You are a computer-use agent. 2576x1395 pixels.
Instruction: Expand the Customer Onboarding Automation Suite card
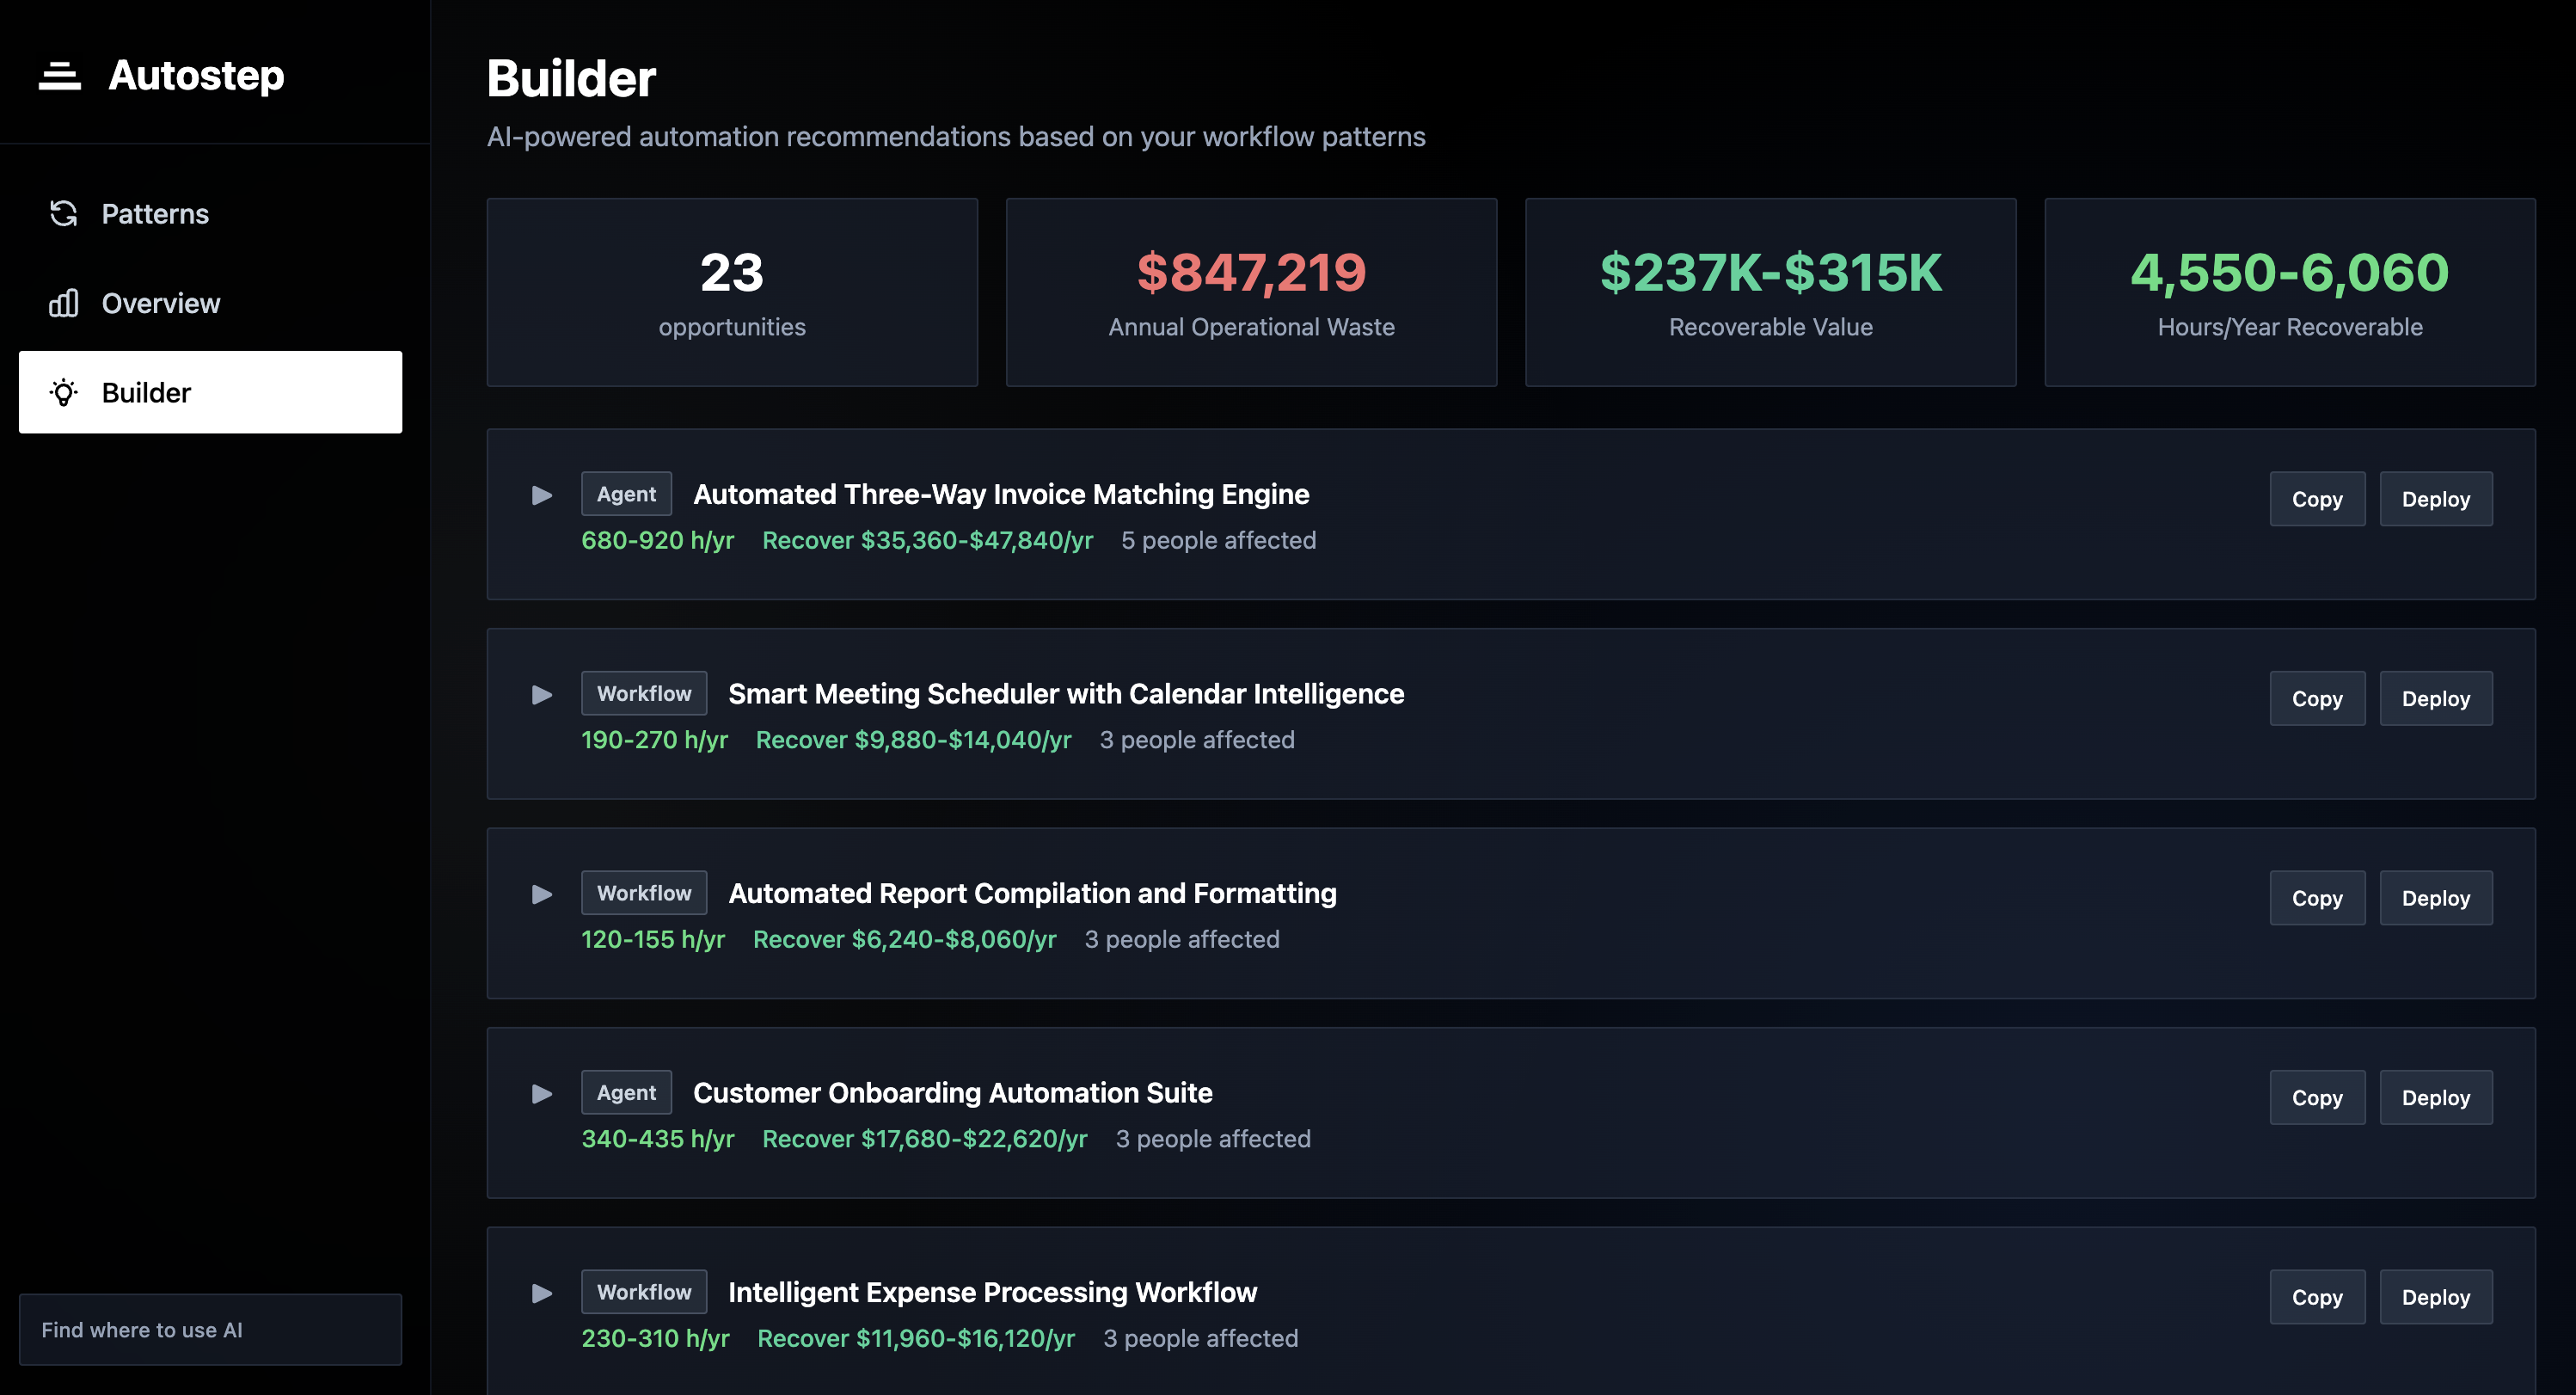tap(542, 1093)
